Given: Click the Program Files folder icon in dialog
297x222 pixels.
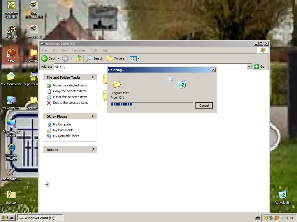Looking at the screenshot, I should click(117, 84).
